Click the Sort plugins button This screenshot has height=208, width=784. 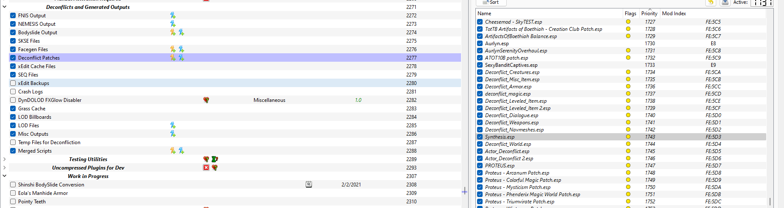click(491, 2)
